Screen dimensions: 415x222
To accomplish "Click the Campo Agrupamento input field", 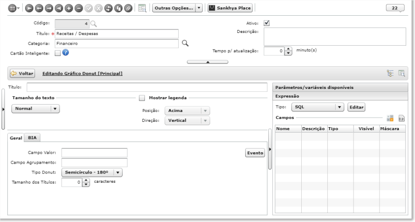I will [x=95, y=163].
